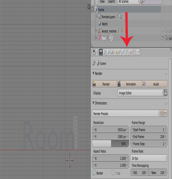
Task: Open the Constraints properties tab (chain icon)
Action: (x=119, y=52)
